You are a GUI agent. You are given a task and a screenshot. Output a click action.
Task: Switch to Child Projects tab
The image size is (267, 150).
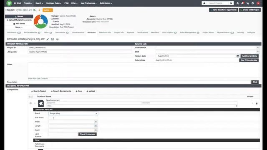[x=169, y=32]
